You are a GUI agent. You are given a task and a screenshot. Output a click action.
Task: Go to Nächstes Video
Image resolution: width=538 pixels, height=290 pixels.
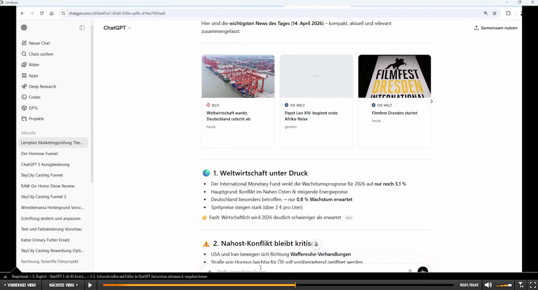(x=64, y=285)
